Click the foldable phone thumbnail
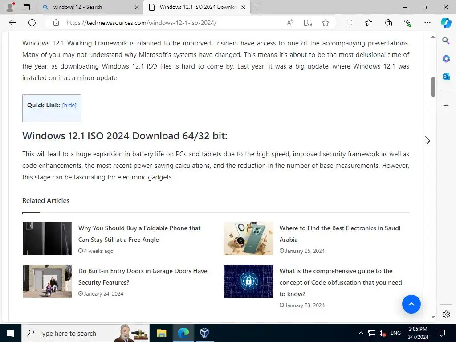 (47, 239)
